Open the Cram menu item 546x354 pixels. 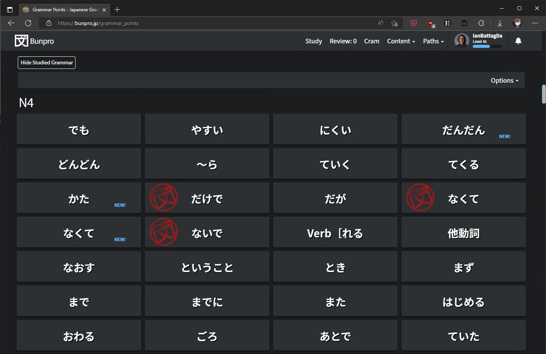tap(372, 41)
